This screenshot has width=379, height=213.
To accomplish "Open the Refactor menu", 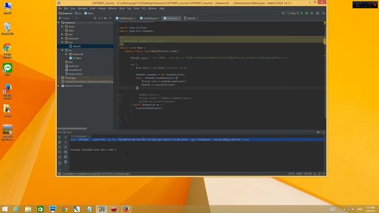I will [112, 8].
